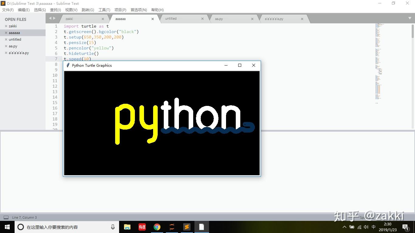The image size is (415, 233).
Task: Open the volume control
Action: [366, 227]
